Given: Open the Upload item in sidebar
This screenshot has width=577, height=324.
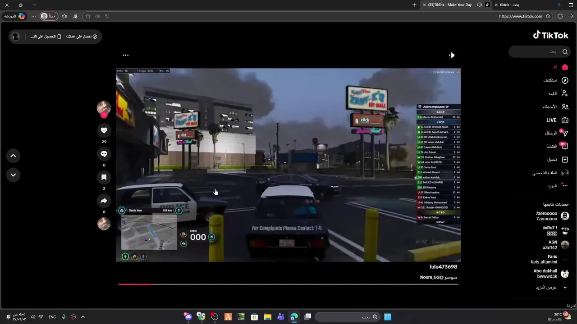Looking at the screenshot, I should tap(558, 160).
